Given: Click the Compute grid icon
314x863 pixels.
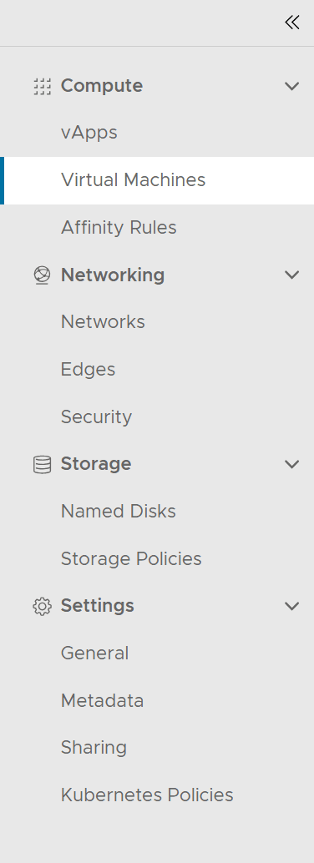Looking at the screenshot, I should pyautogui.click(x=42, y=87).
